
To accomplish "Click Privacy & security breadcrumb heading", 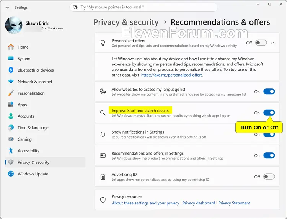I will pyautogui.click(x=126, y=22).
